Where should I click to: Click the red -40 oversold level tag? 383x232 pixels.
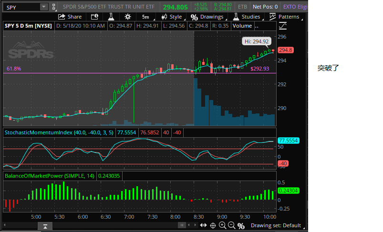(283, 163)
